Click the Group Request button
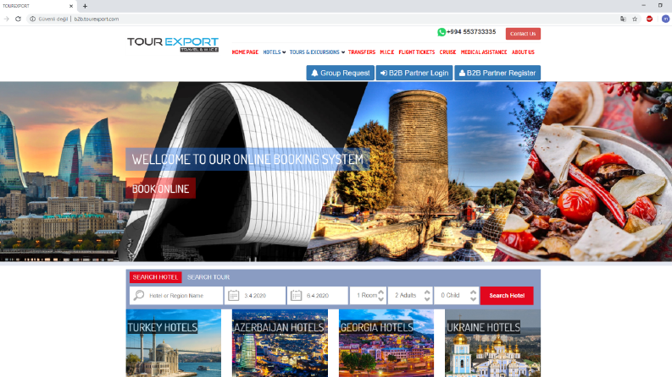The width and height of the screenshot is (672, 377). pos(341,73)
